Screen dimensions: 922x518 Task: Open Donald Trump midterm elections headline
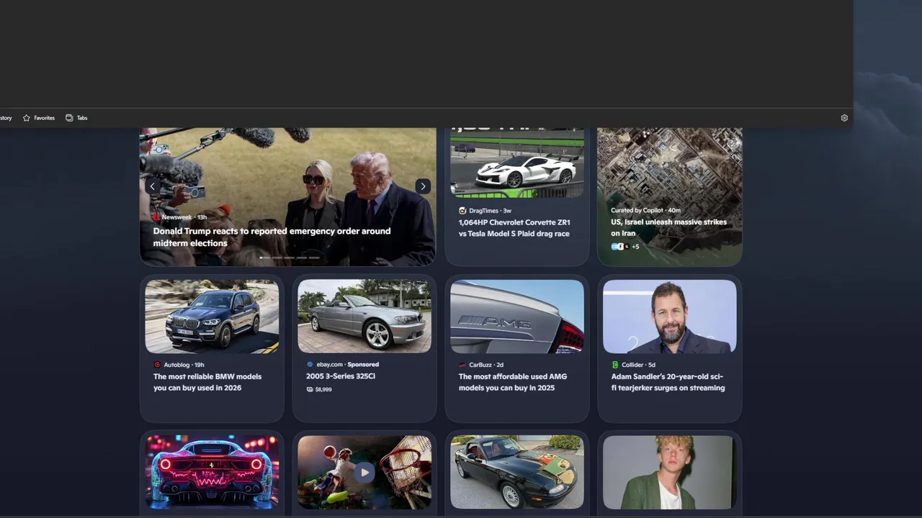coord(272,237)
